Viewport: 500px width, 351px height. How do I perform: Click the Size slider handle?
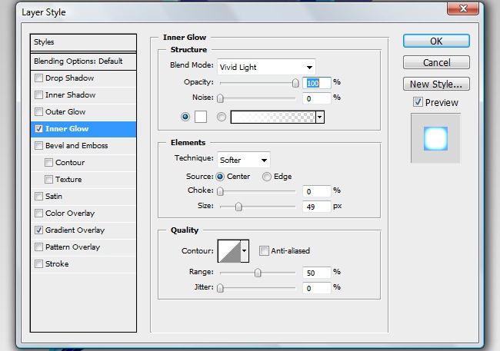(x=238, y=207)
